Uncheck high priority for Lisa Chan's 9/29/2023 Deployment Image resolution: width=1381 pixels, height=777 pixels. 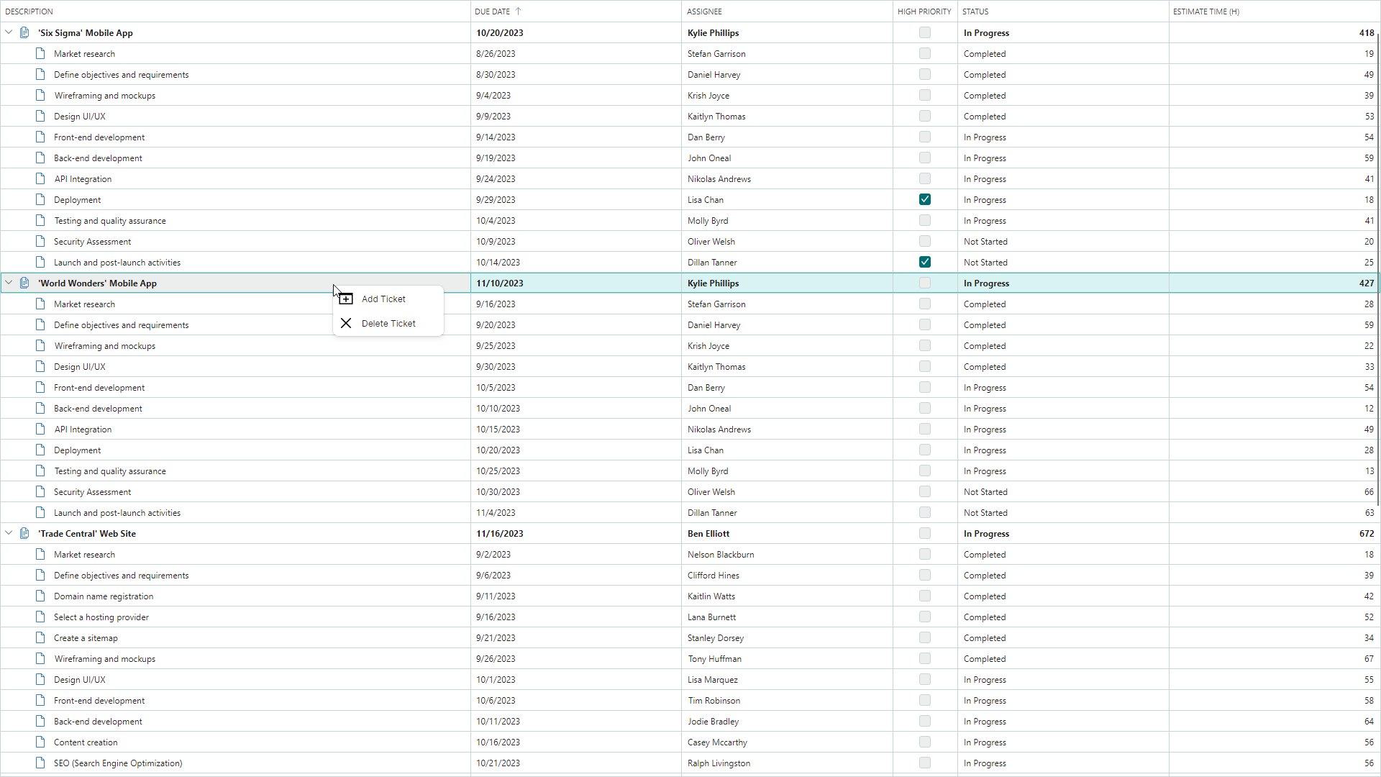click(925, 200)
